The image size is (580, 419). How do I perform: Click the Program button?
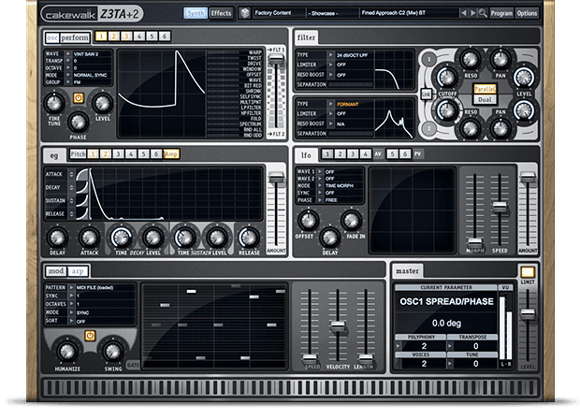pos(501,13)
